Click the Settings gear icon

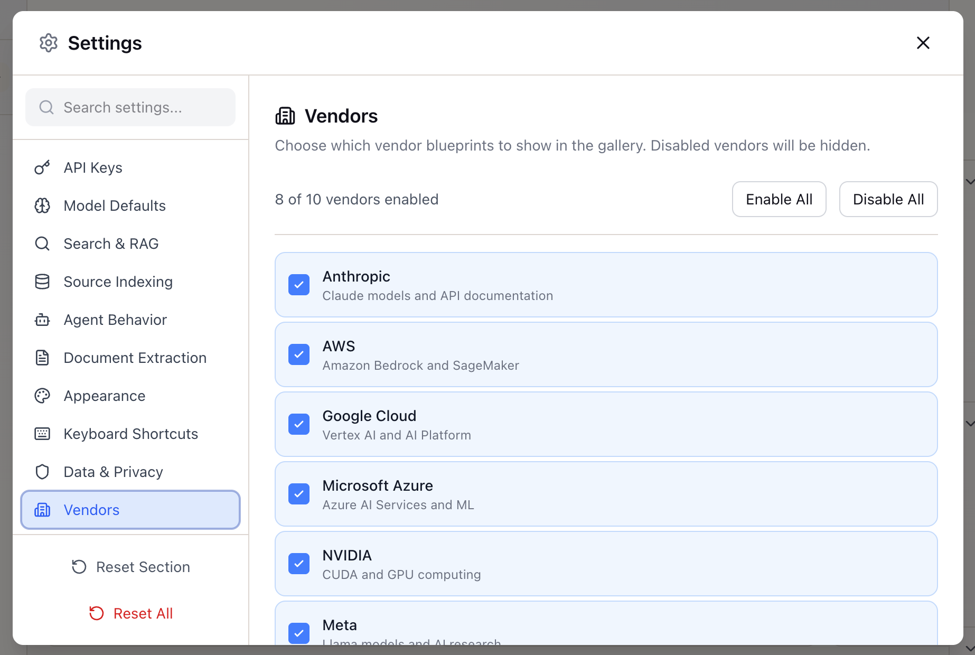coord(48,43)
